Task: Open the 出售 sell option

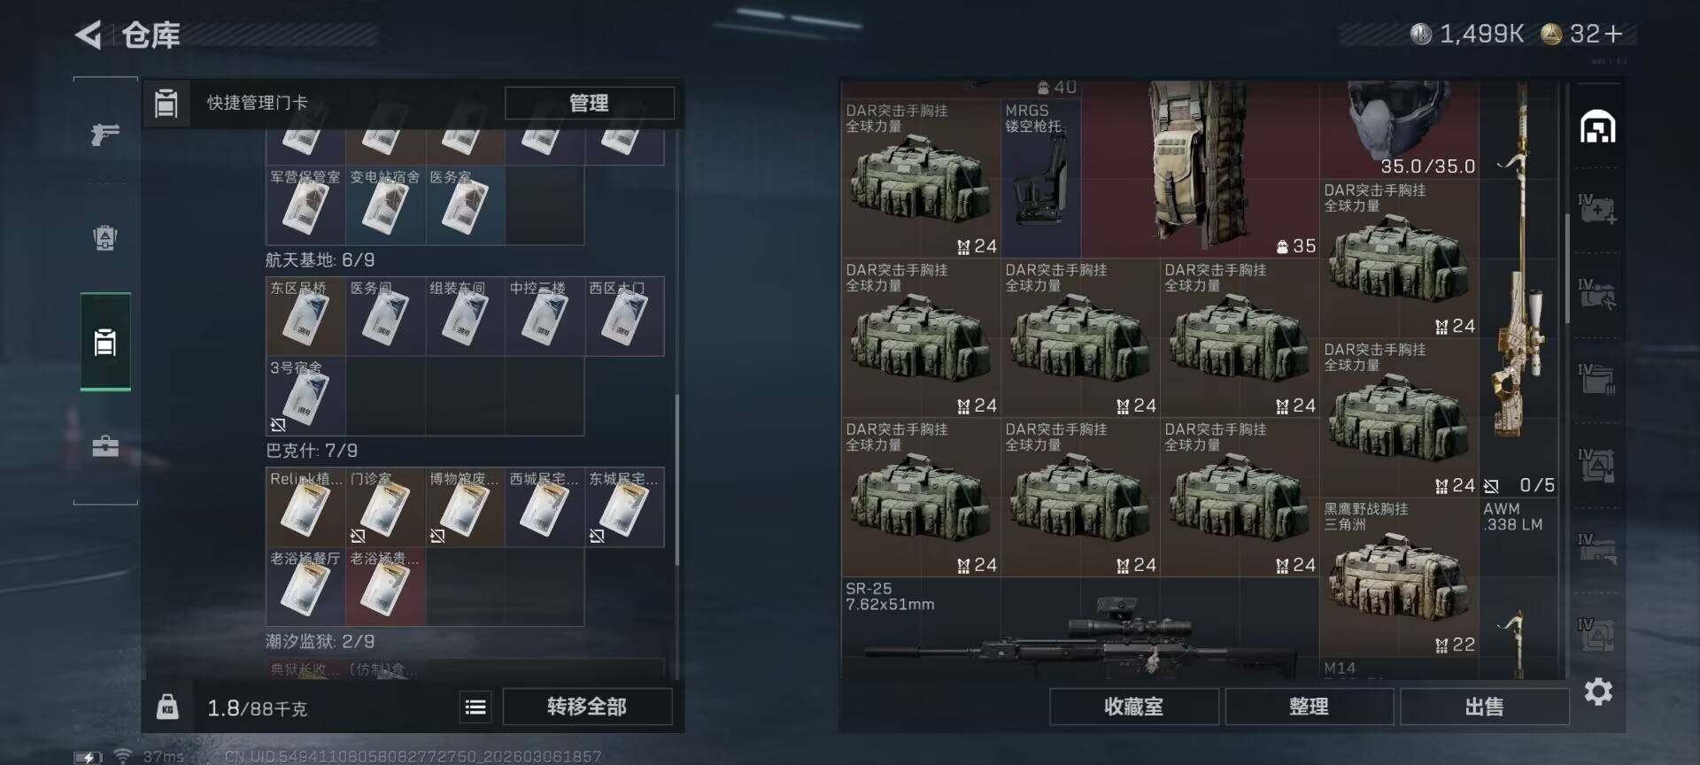Action: click(1484, 707)
